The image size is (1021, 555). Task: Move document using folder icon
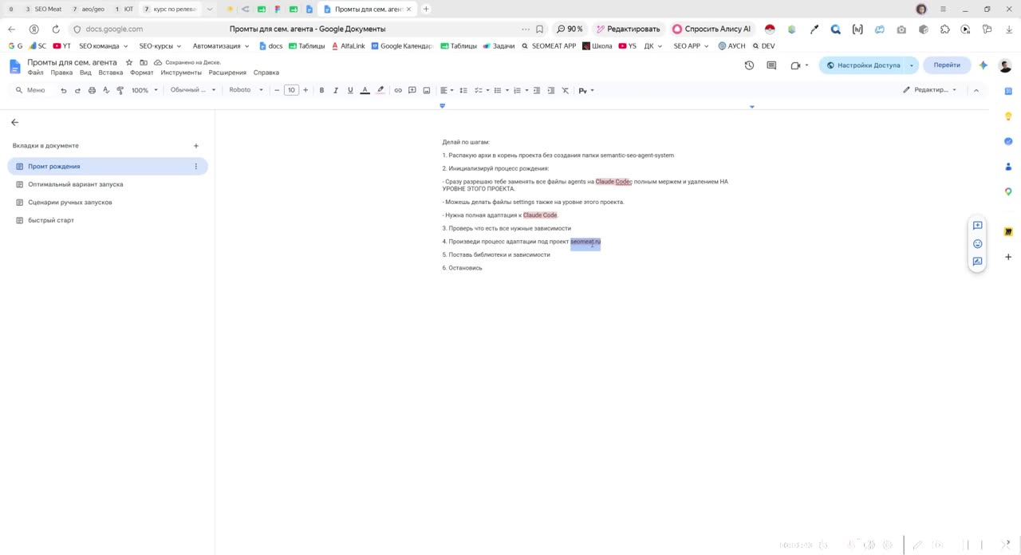pos(144,62)
